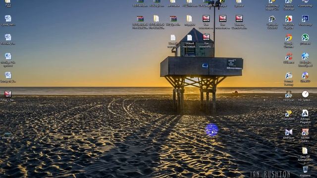Select the Advego Plagiatus shortcut
This screenshot has width=317, height=178.
[305, 117]
